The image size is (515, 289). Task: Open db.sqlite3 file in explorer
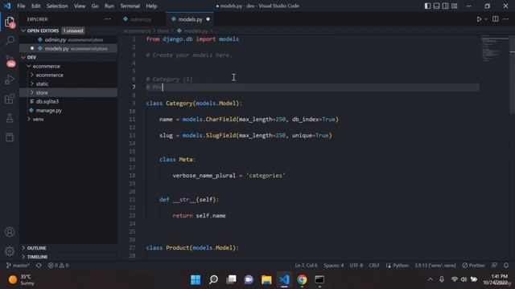68,102
